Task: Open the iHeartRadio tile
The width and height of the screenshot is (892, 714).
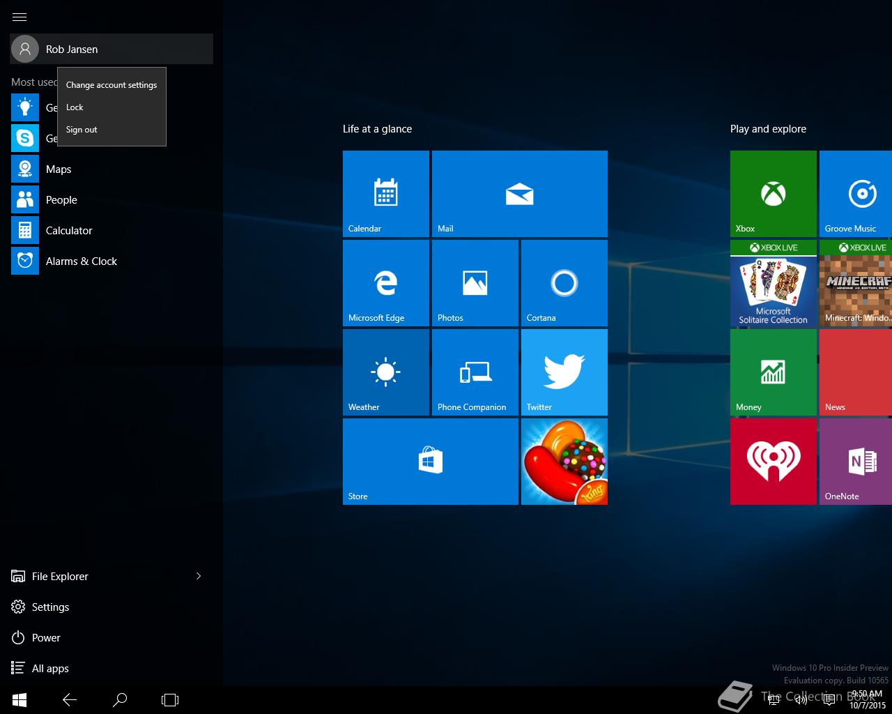Action: point(774,462)
